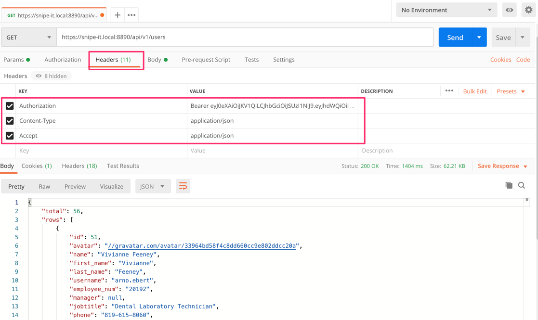Click the Save button
Image resolution: width=538 pixels, height=320 pixels.
coord(503,38)
